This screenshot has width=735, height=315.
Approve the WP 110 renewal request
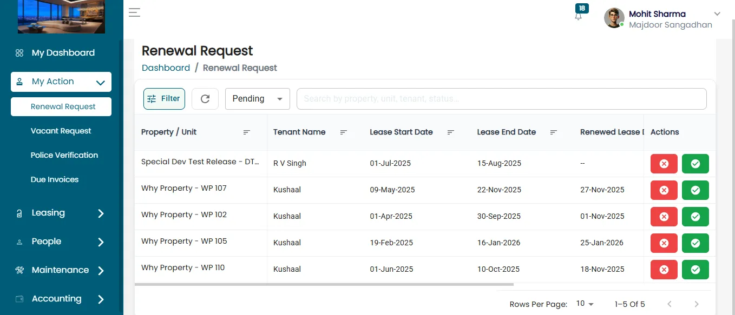click(695, 270)
